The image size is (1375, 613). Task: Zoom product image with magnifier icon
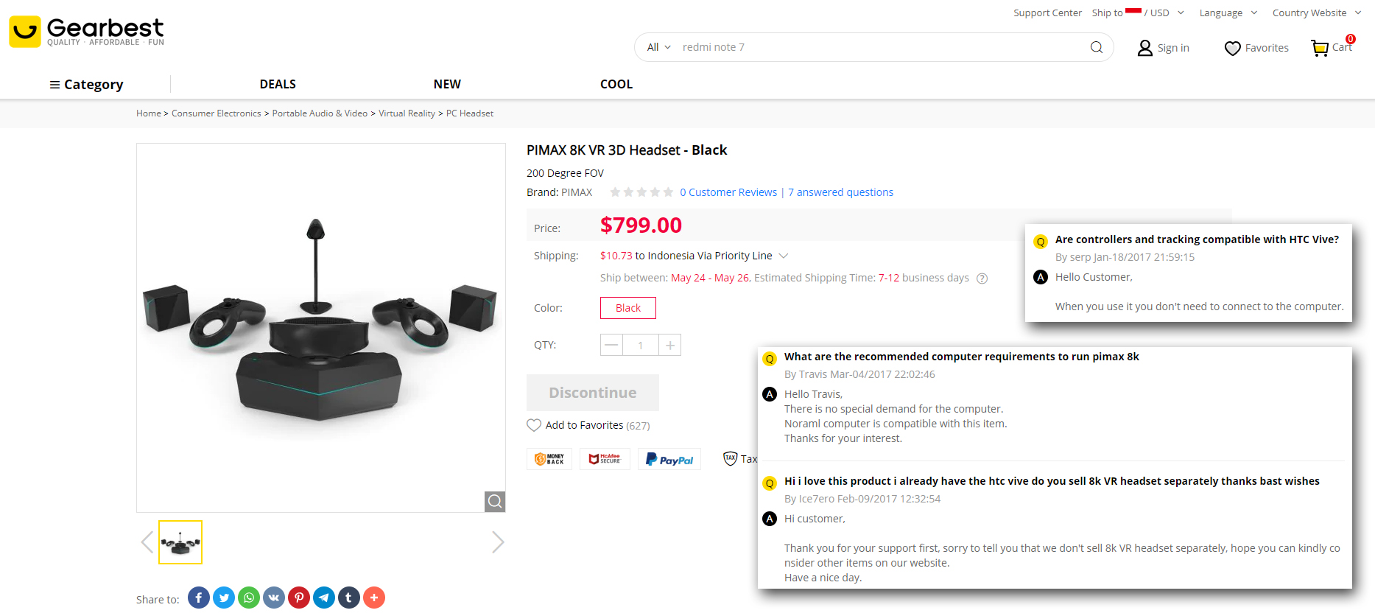(x=495, y=501)
